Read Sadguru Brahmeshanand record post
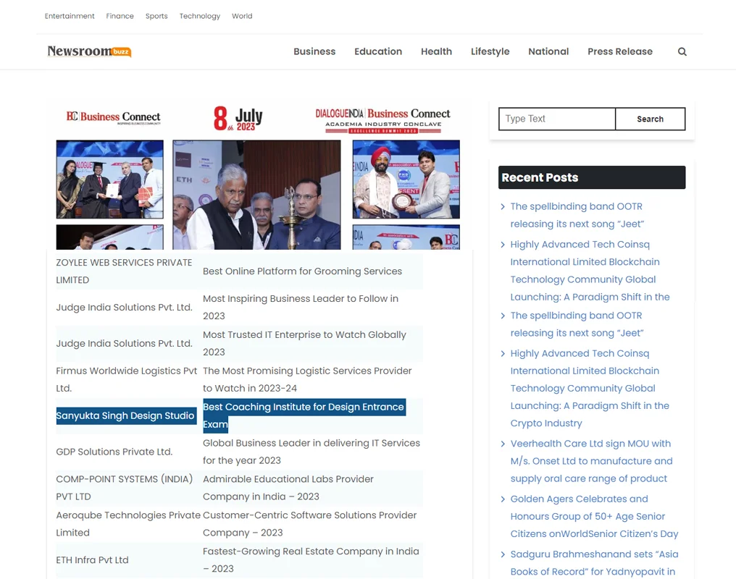Image resolution: width=736 pixels, height=579 pixels. (x=594, y=563)
